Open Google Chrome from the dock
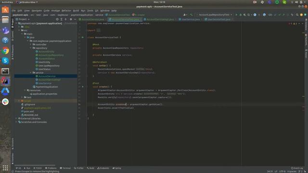 point(5,51)
